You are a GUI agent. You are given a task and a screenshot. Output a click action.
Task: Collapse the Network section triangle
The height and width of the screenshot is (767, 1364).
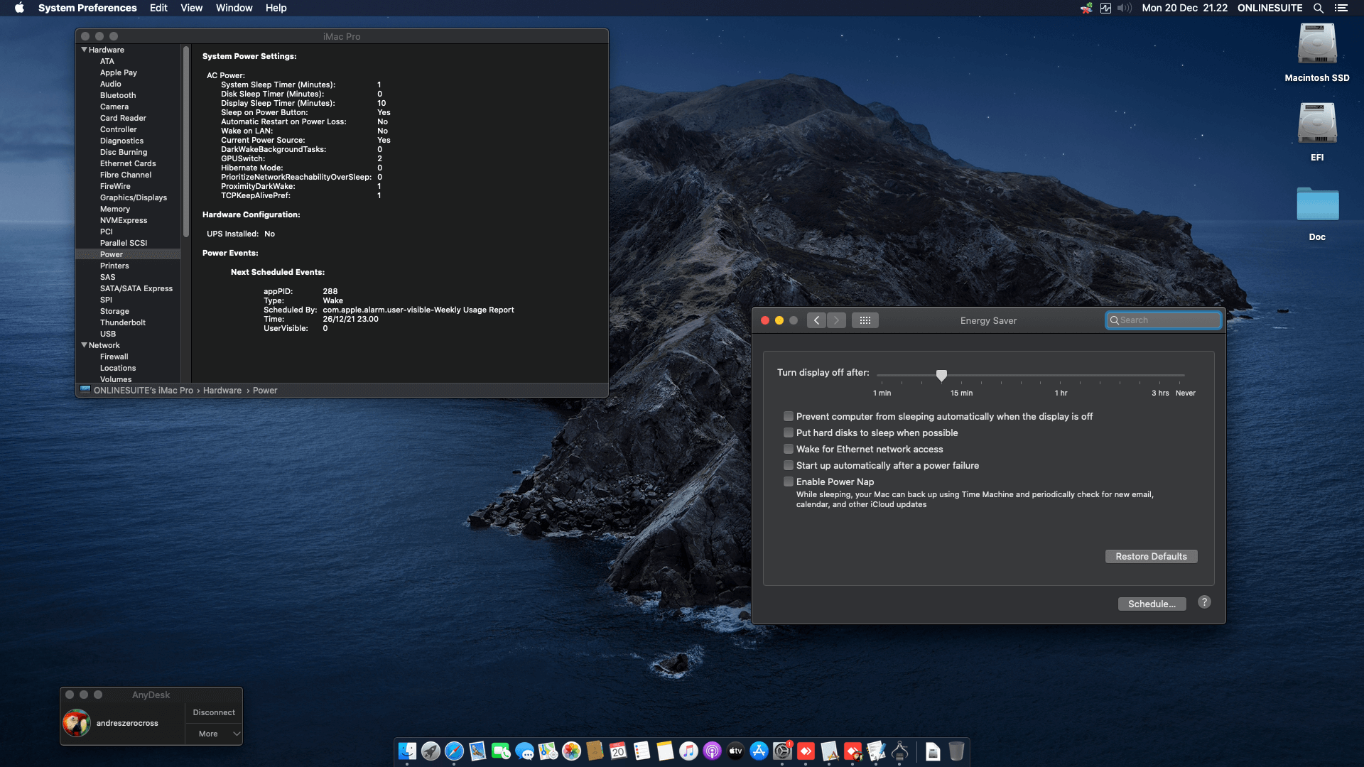[x=84, y=345]
